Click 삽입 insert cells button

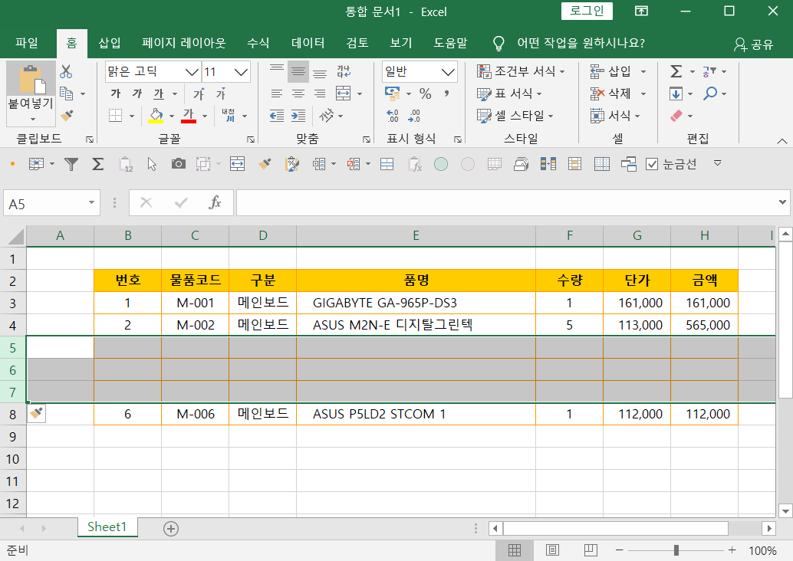click(x=610, y=71)
